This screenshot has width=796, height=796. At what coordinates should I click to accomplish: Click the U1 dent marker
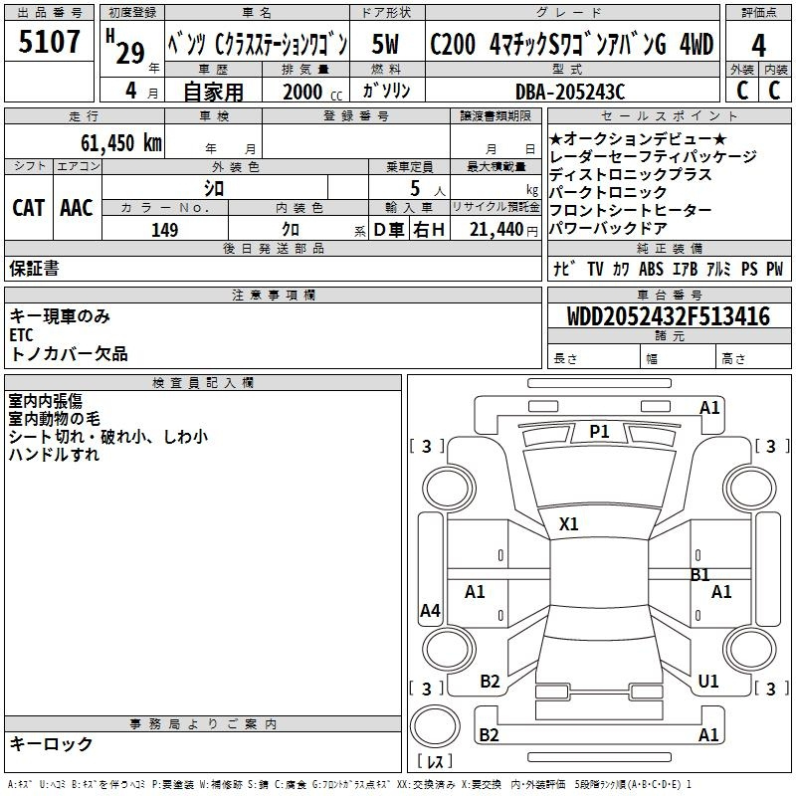(708, 682)
